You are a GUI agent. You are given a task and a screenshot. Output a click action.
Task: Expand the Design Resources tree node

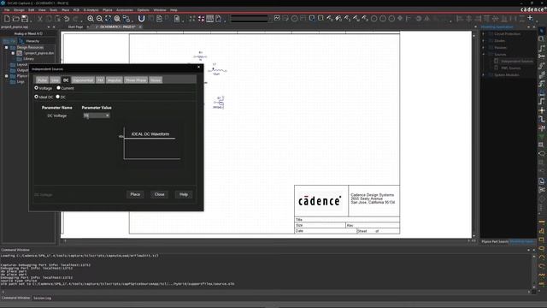pyautogui.click(x=6, y=48)
